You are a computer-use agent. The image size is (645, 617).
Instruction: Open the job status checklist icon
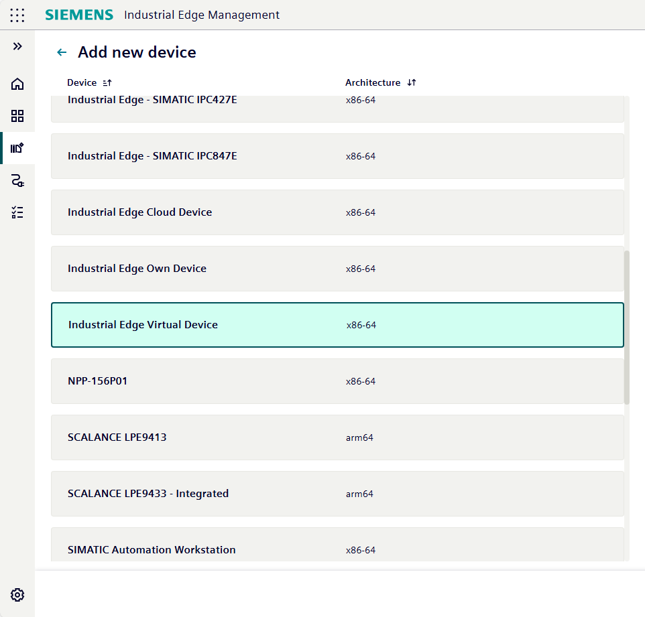tap(17, 212)
